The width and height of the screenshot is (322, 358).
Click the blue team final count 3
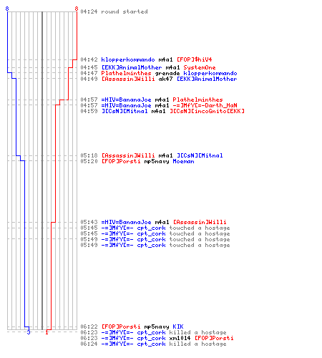coord(29,332)
